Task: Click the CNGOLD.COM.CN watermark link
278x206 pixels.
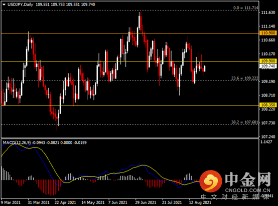Action: (x=248, y=190)
